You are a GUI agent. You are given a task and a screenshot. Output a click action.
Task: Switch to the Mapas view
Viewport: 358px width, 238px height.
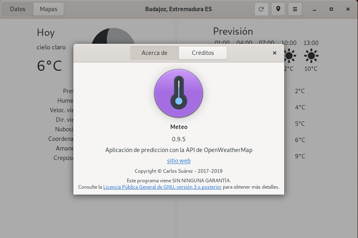coord(48,9)
